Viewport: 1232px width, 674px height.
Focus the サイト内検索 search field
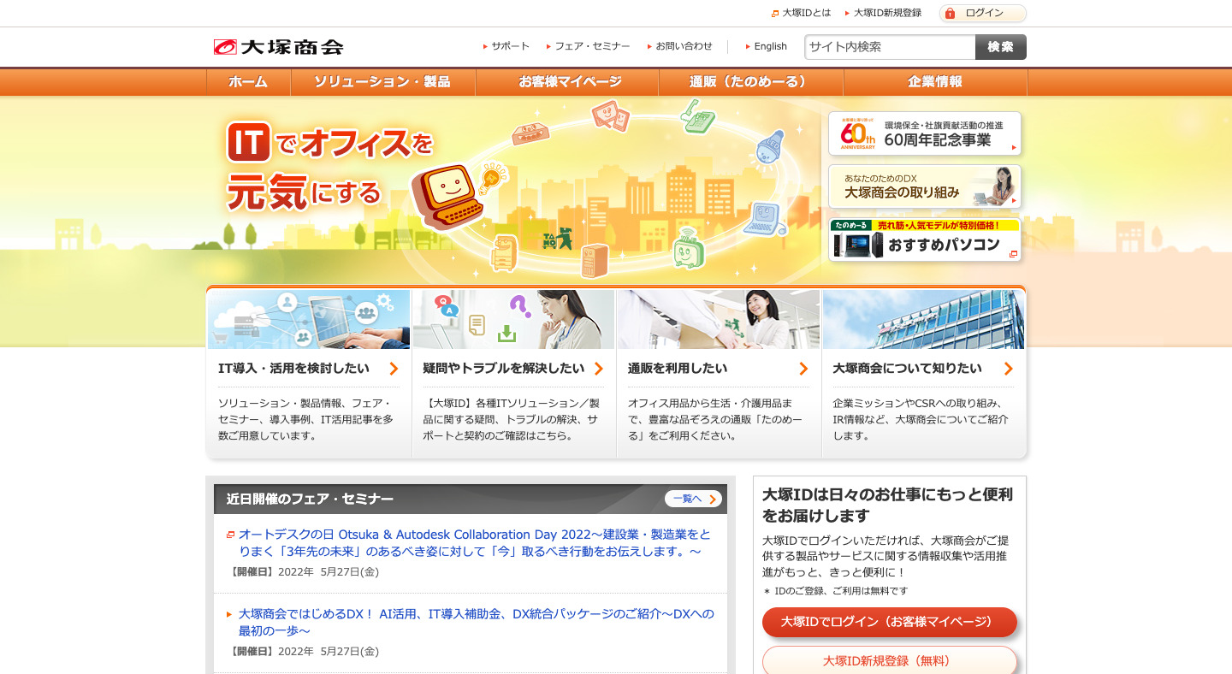(x=890, y=47)
